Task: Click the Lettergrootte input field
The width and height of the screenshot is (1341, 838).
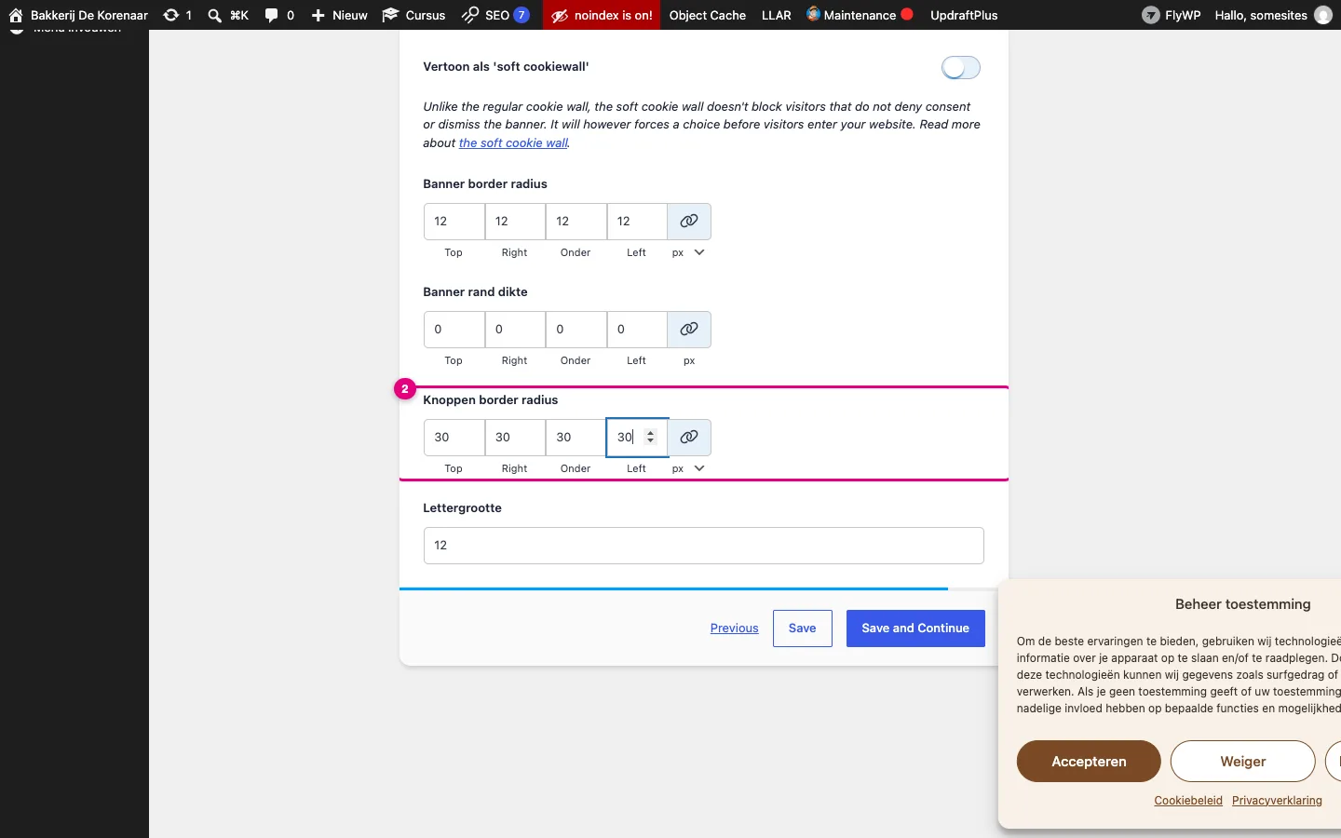Action: tap(704, 546)
